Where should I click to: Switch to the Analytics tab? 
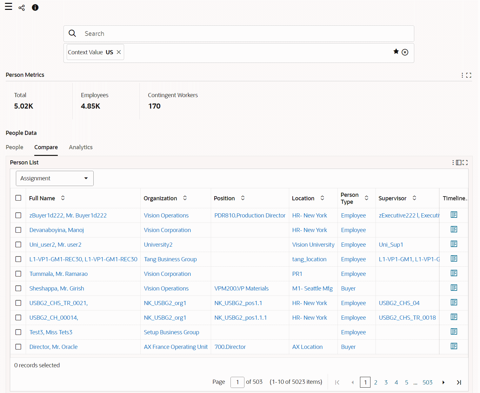(81, 147)
